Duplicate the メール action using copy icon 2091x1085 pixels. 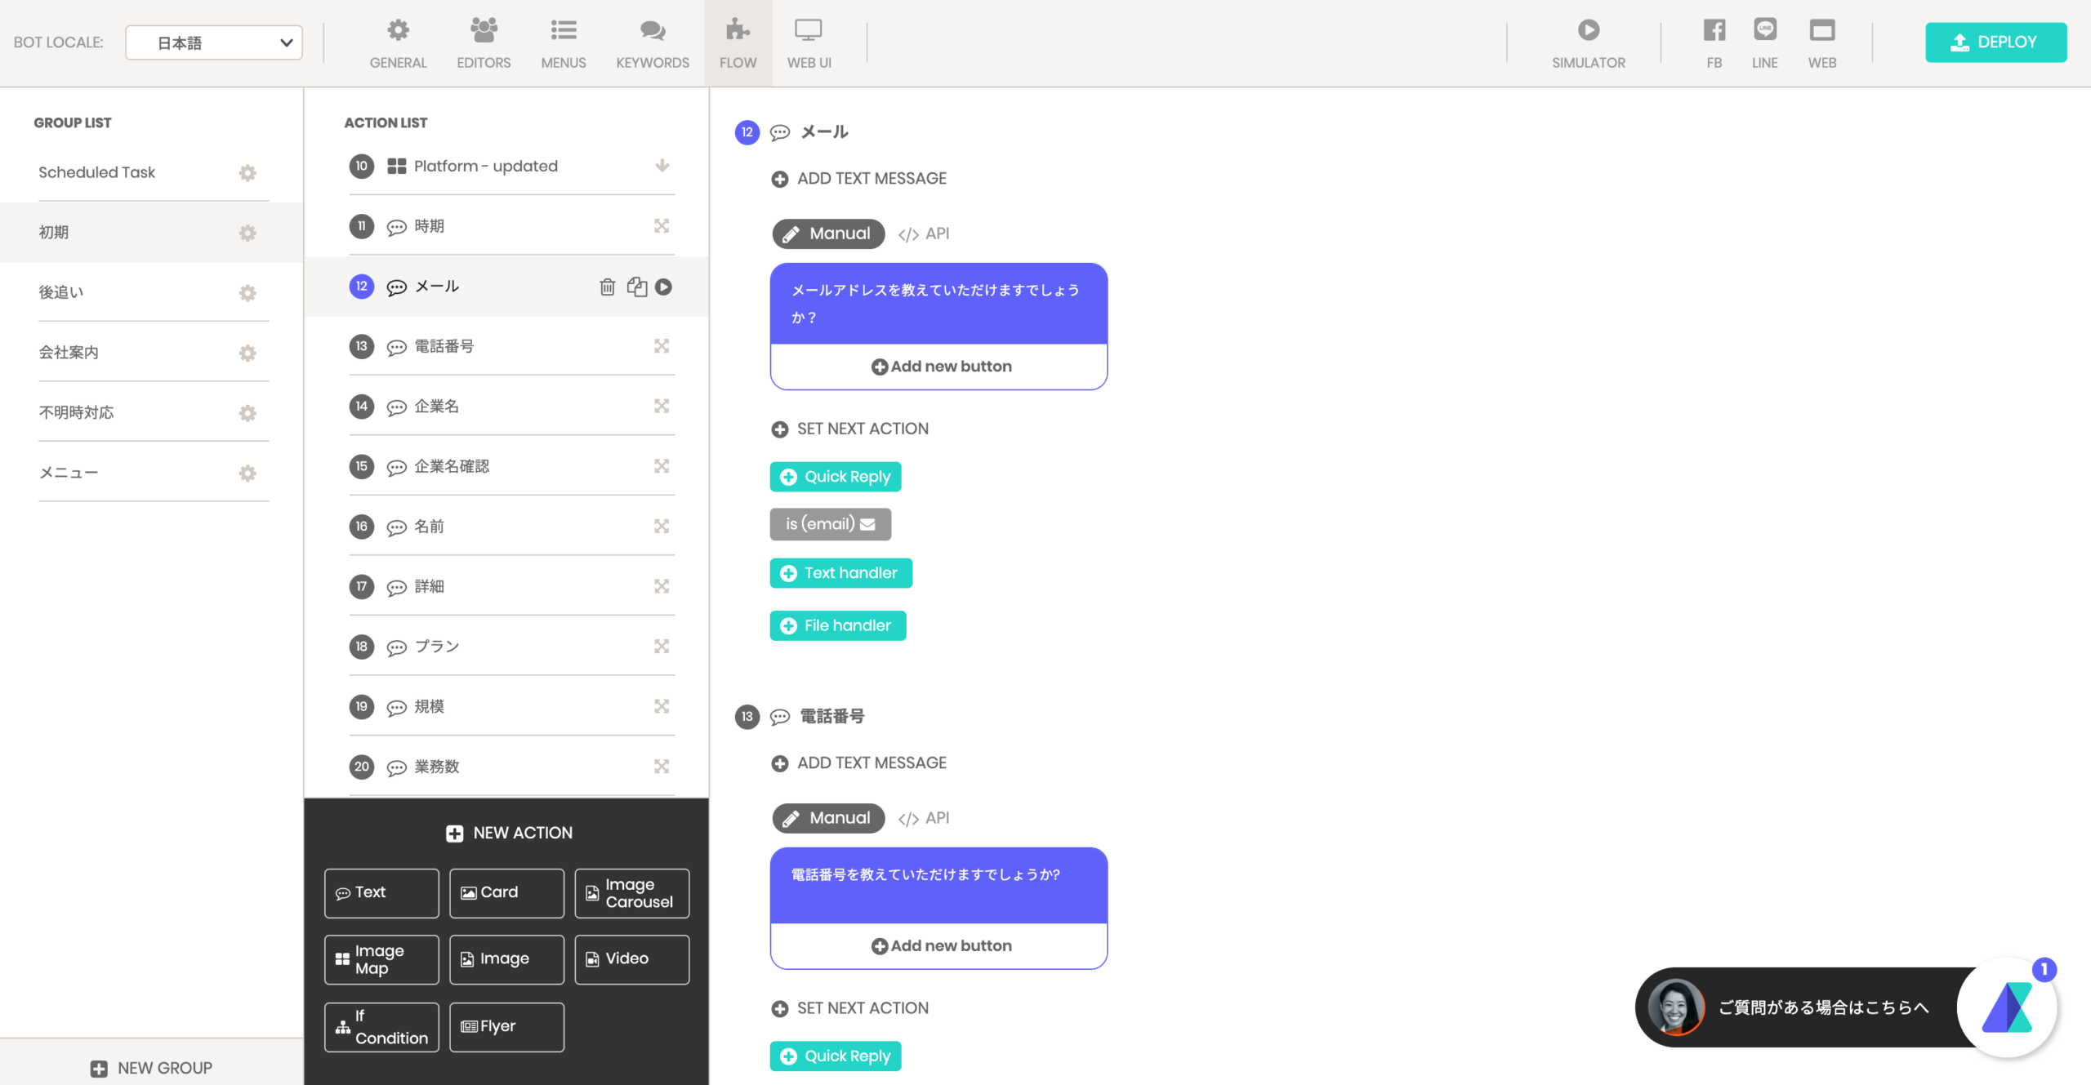pyautogui.click(x=636, y=287)
